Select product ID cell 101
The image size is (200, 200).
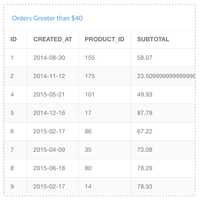click(90, 95)
